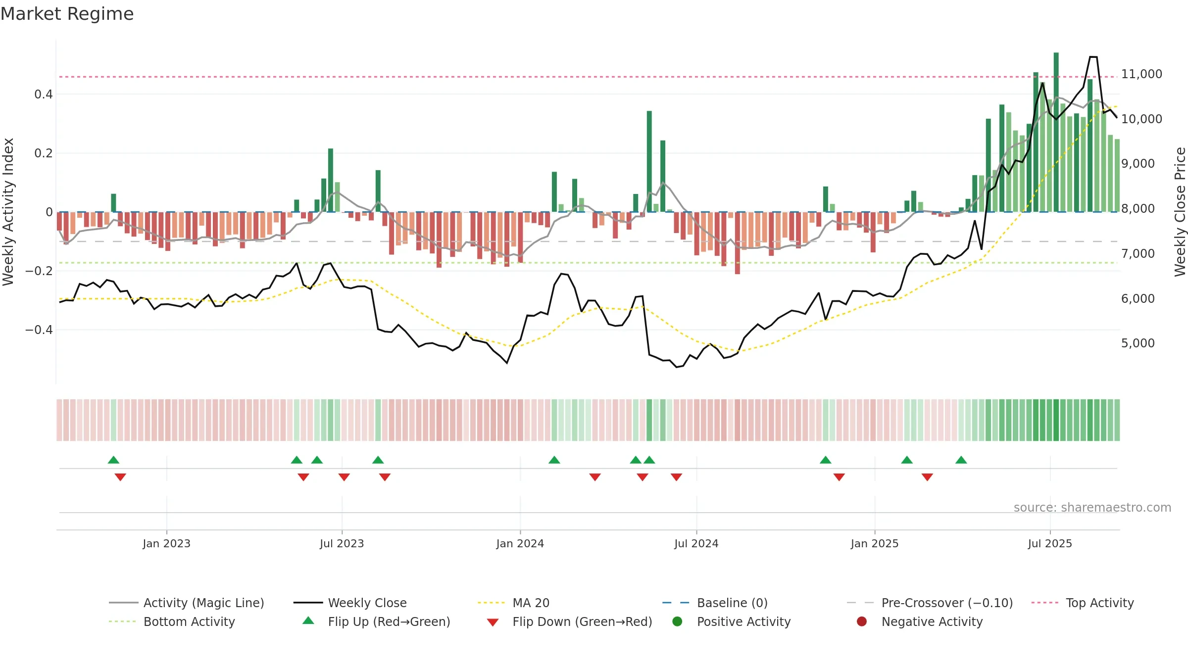
Task: Click the '9,000' price axis label
Action: coord(1138,163)
